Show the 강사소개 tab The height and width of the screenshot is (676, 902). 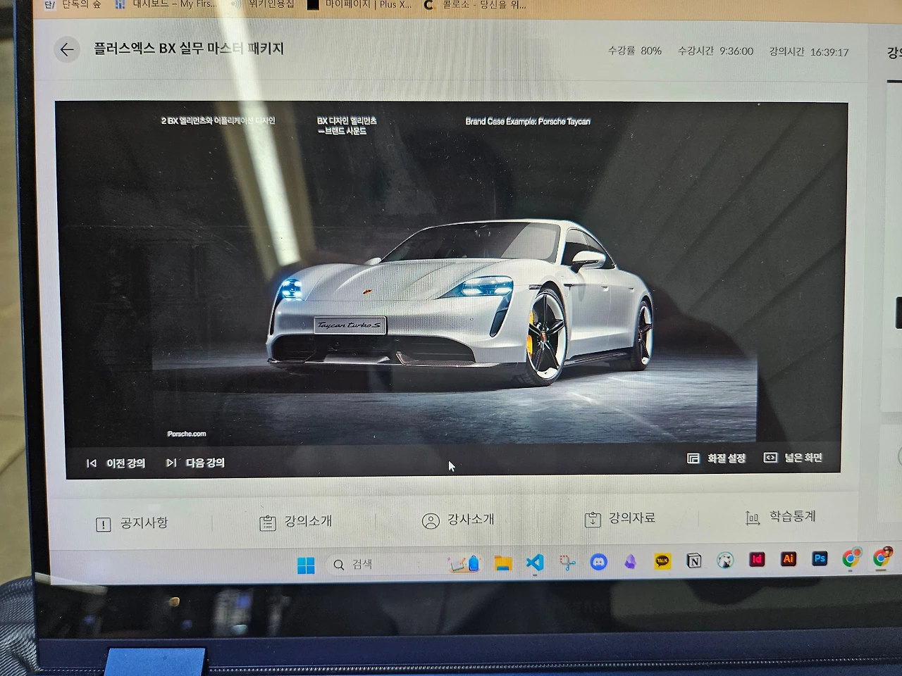[x=458, y=520]
